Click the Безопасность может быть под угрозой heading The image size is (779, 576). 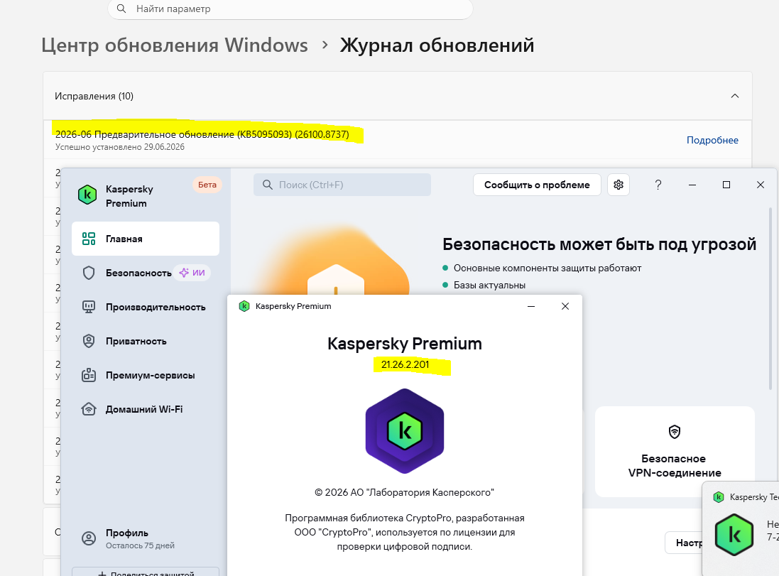pos(599,244)
